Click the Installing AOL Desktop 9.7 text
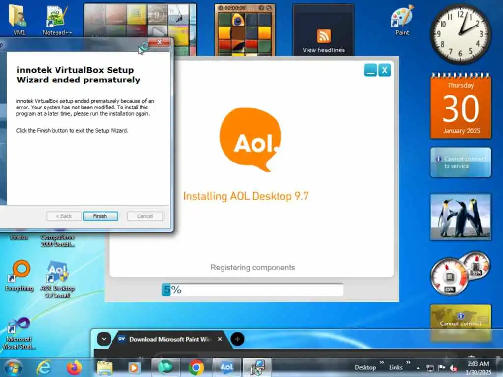The width and height of the screenshot is (503, 377). (x=246, y=196)
